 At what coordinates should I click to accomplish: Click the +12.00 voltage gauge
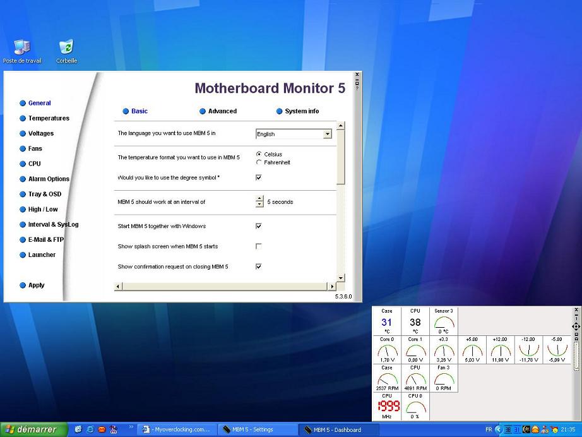tap(501, 350)
